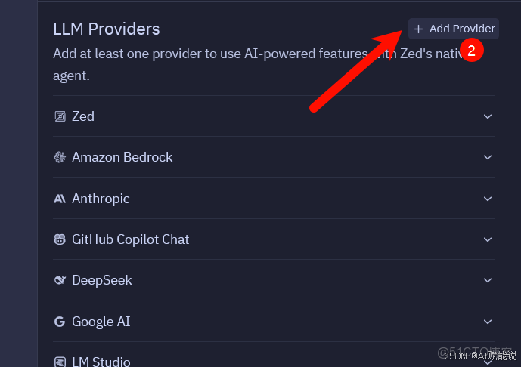Select the LM Studio row label
This screenshot has height=367, width=521.
point(101,362)
